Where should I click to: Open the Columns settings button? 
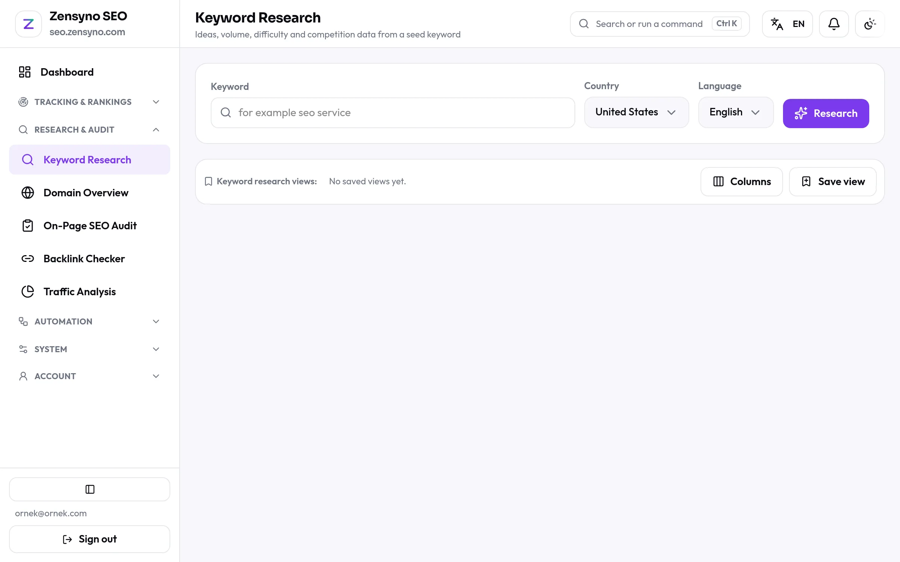[741, 182]
